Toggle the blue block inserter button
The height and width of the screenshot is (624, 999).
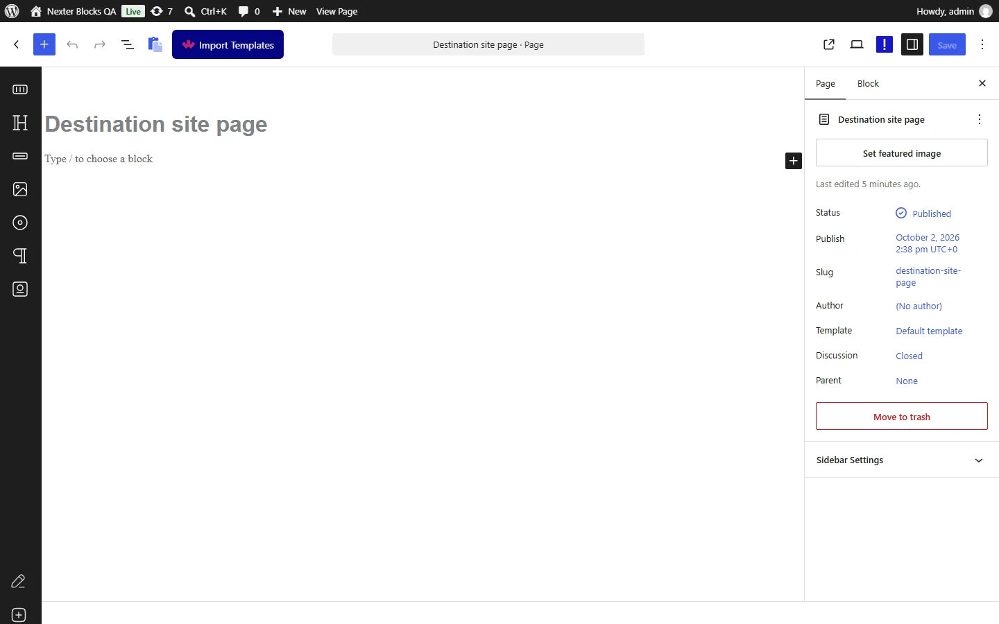[x=44, y=44]
